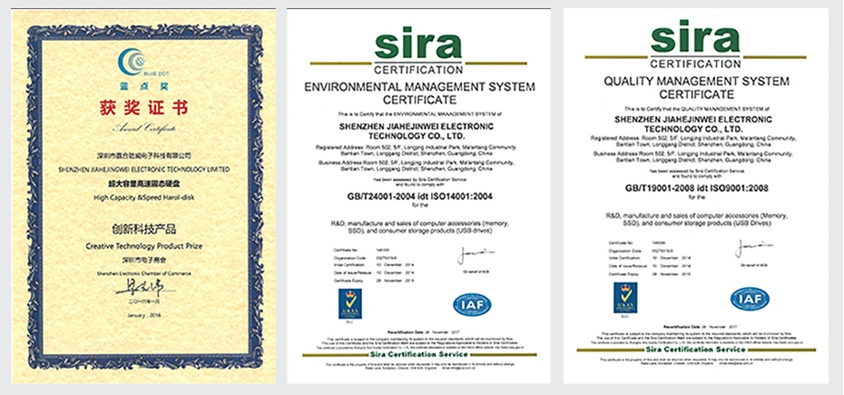This screenshot has height=395, width=844.
Task: Click 'SHENZHEN JIAHEJINGWEI ELECTRONIC TECHNOLOGY LIMITED' text
Action: 143,169
